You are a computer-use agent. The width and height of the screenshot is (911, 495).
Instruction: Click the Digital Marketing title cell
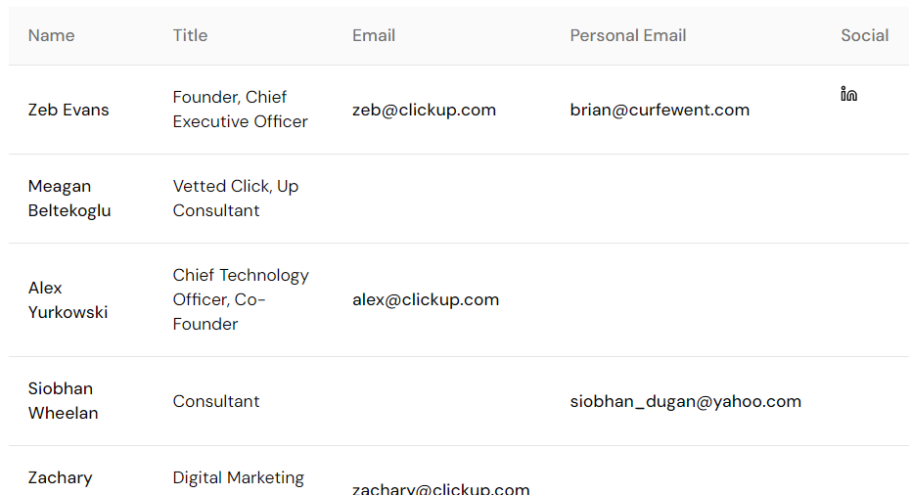click(x=238, y=478)
